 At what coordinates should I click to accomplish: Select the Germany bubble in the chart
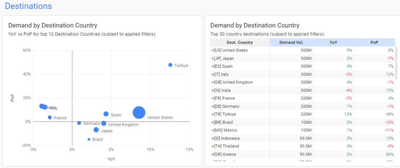point(79,123)
